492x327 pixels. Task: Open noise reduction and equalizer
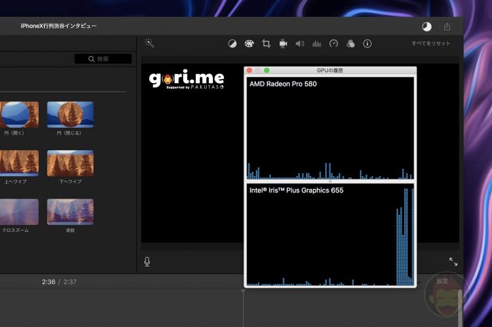[316, 44]
